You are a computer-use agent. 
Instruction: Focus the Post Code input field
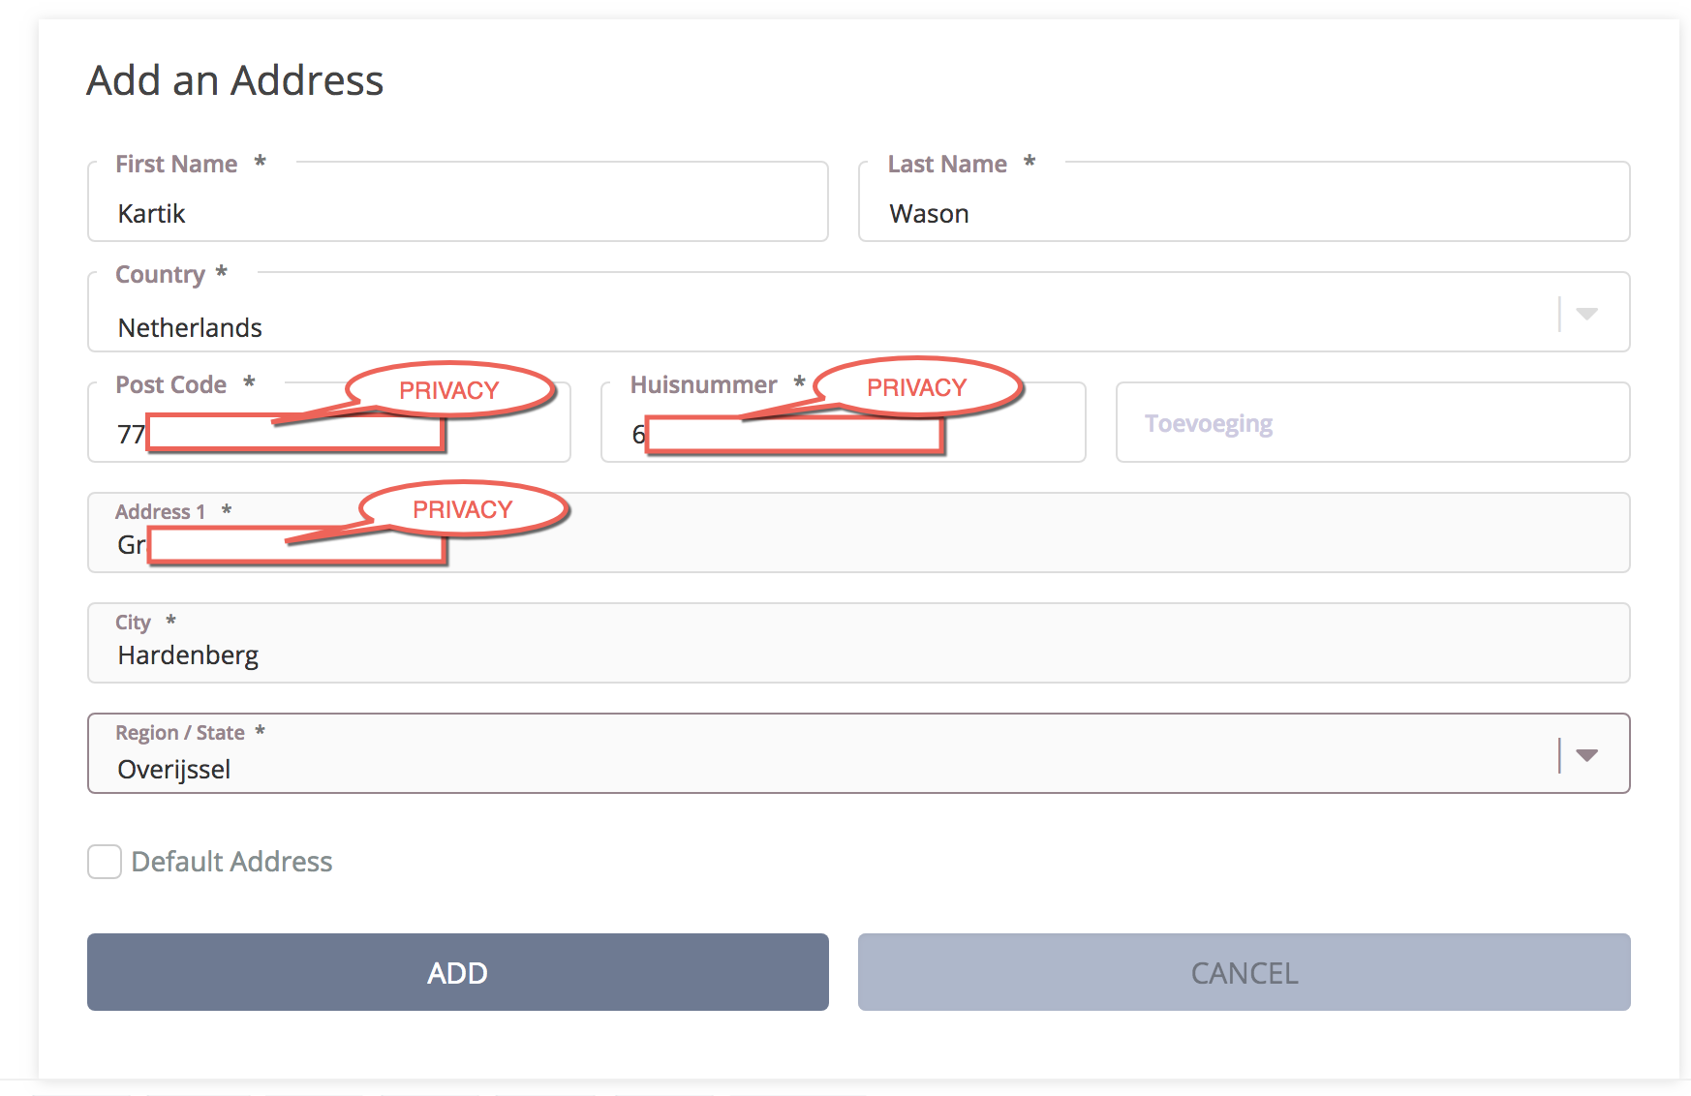coord(506,435)
